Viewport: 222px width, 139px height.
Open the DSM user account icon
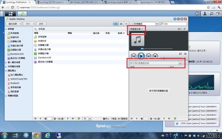pos(205,14)
